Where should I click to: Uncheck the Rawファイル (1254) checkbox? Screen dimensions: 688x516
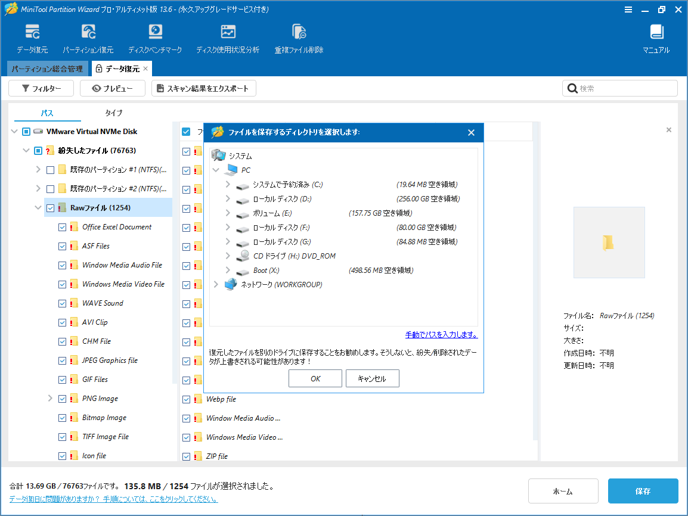[51, 208]
